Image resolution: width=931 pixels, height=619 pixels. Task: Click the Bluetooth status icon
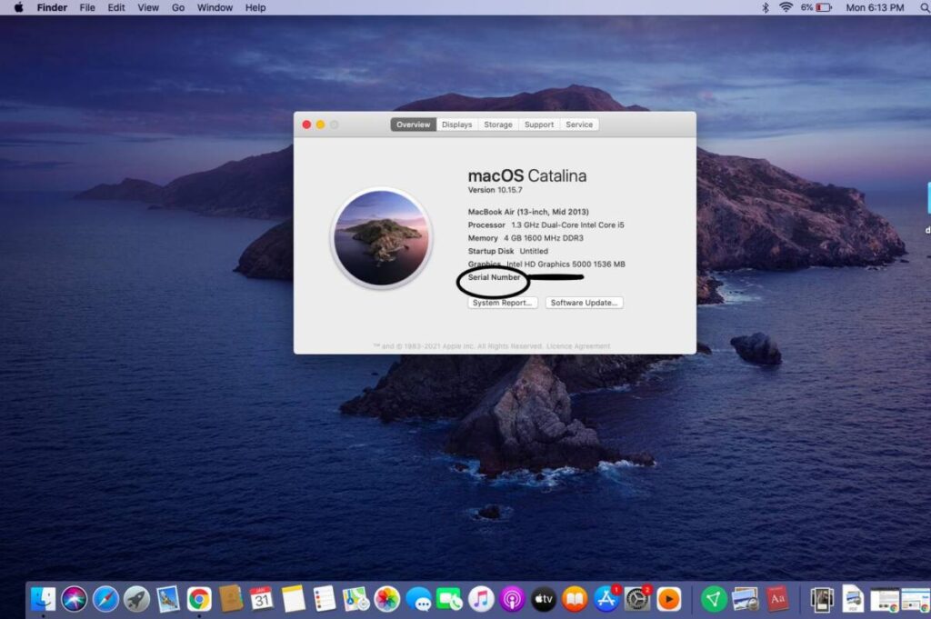tap(766, 7)
